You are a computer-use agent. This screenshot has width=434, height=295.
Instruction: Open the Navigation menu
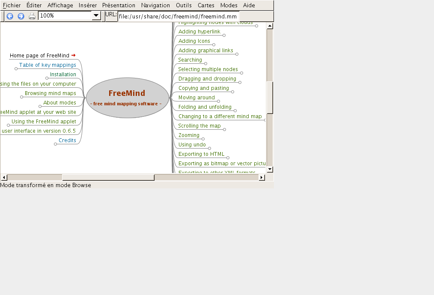(155, 5)
